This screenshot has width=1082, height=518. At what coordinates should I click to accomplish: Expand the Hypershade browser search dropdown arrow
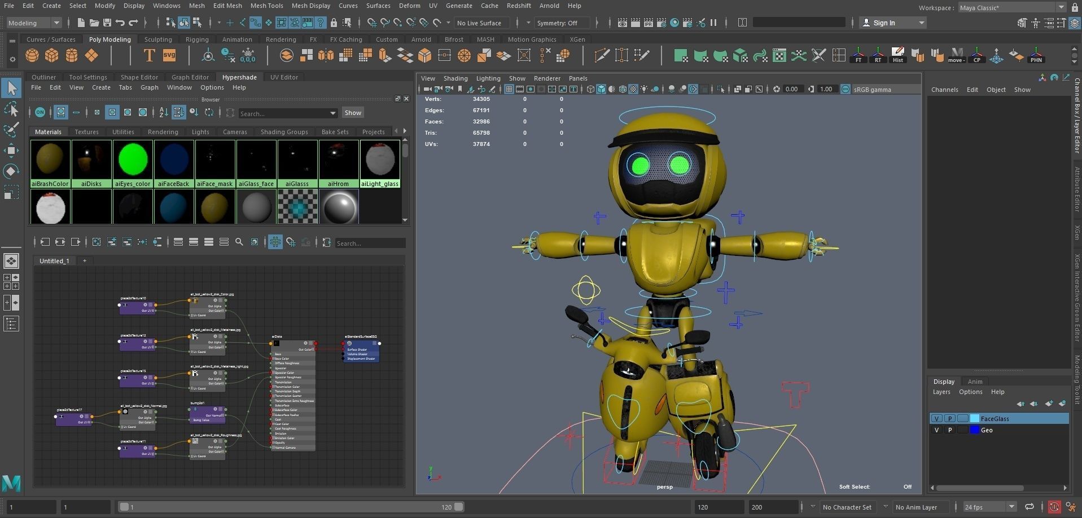click(x=333, y=113)
